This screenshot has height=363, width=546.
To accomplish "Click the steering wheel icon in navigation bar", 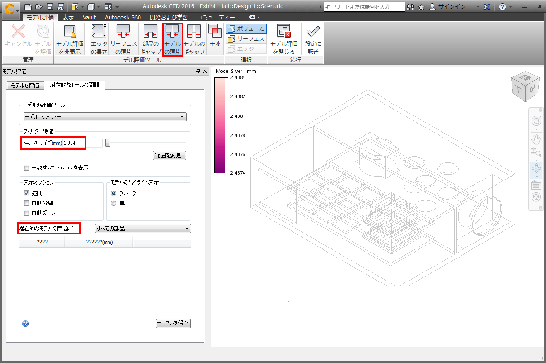I will pyautogui.click(x=536, y=121).
